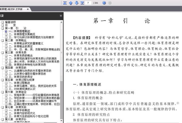
Task: Select bookmark 一、体育过程概述
Action: tap(19, 83)
